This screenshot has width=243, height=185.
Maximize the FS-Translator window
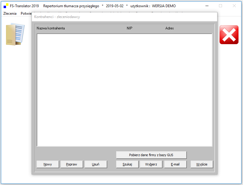[x=220, y=6]
